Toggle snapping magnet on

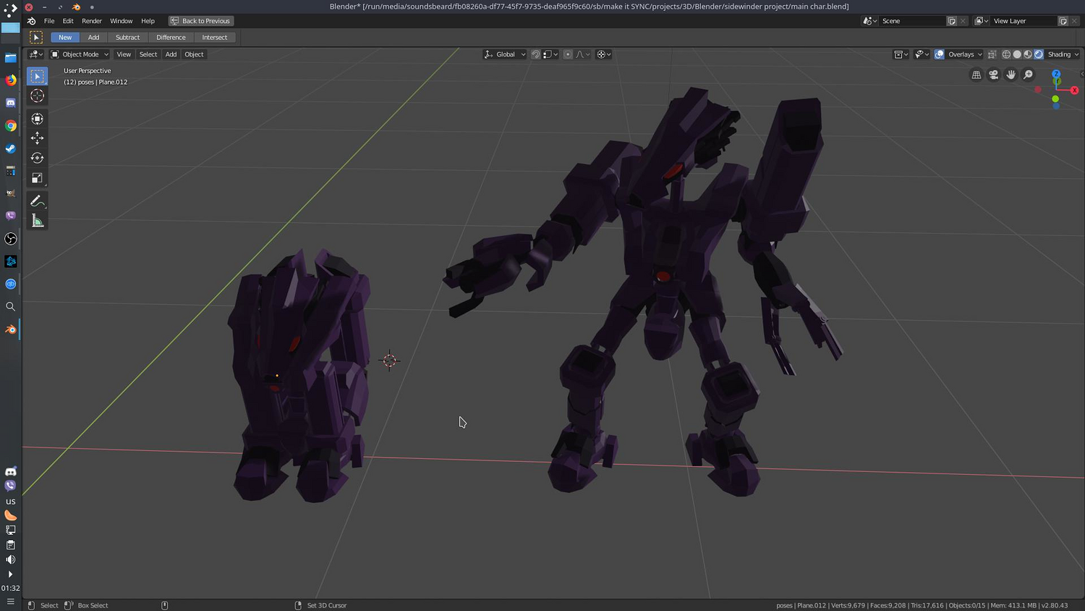[x=535, y=54]
